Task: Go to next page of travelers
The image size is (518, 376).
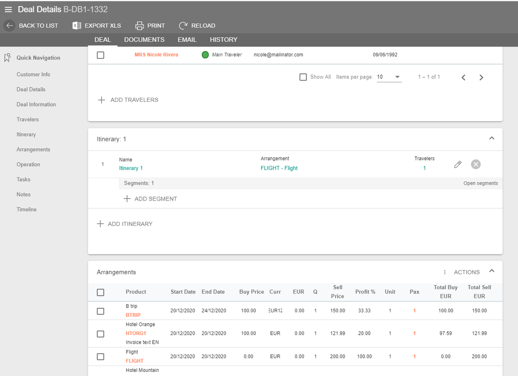Action: pos(481,77)
